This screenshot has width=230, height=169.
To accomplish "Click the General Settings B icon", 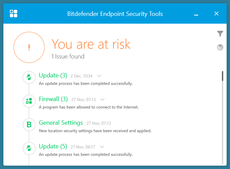I will pyautogui.click(x=29, y=125).
